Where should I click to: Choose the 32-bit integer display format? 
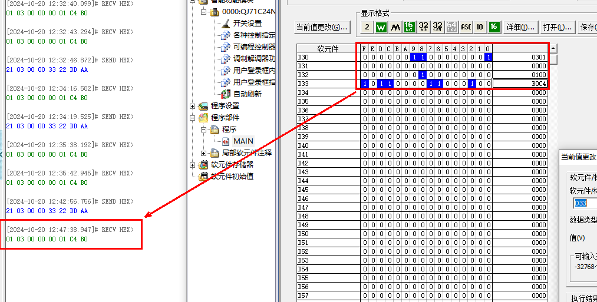pos(423,27)
